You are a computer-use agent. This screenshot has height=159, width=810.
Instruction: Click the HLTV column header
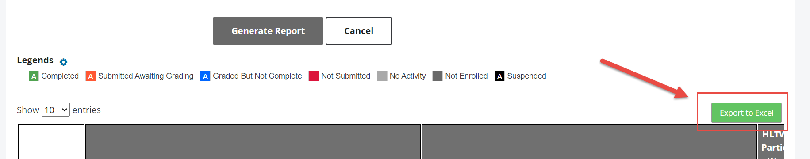pos(771,141)
